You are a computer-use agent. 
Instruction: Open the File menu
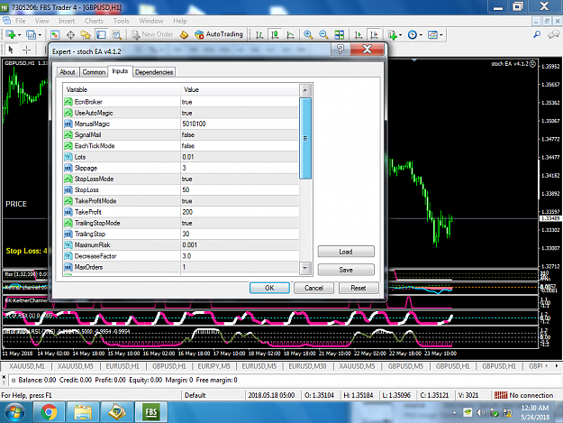(20, 21)
